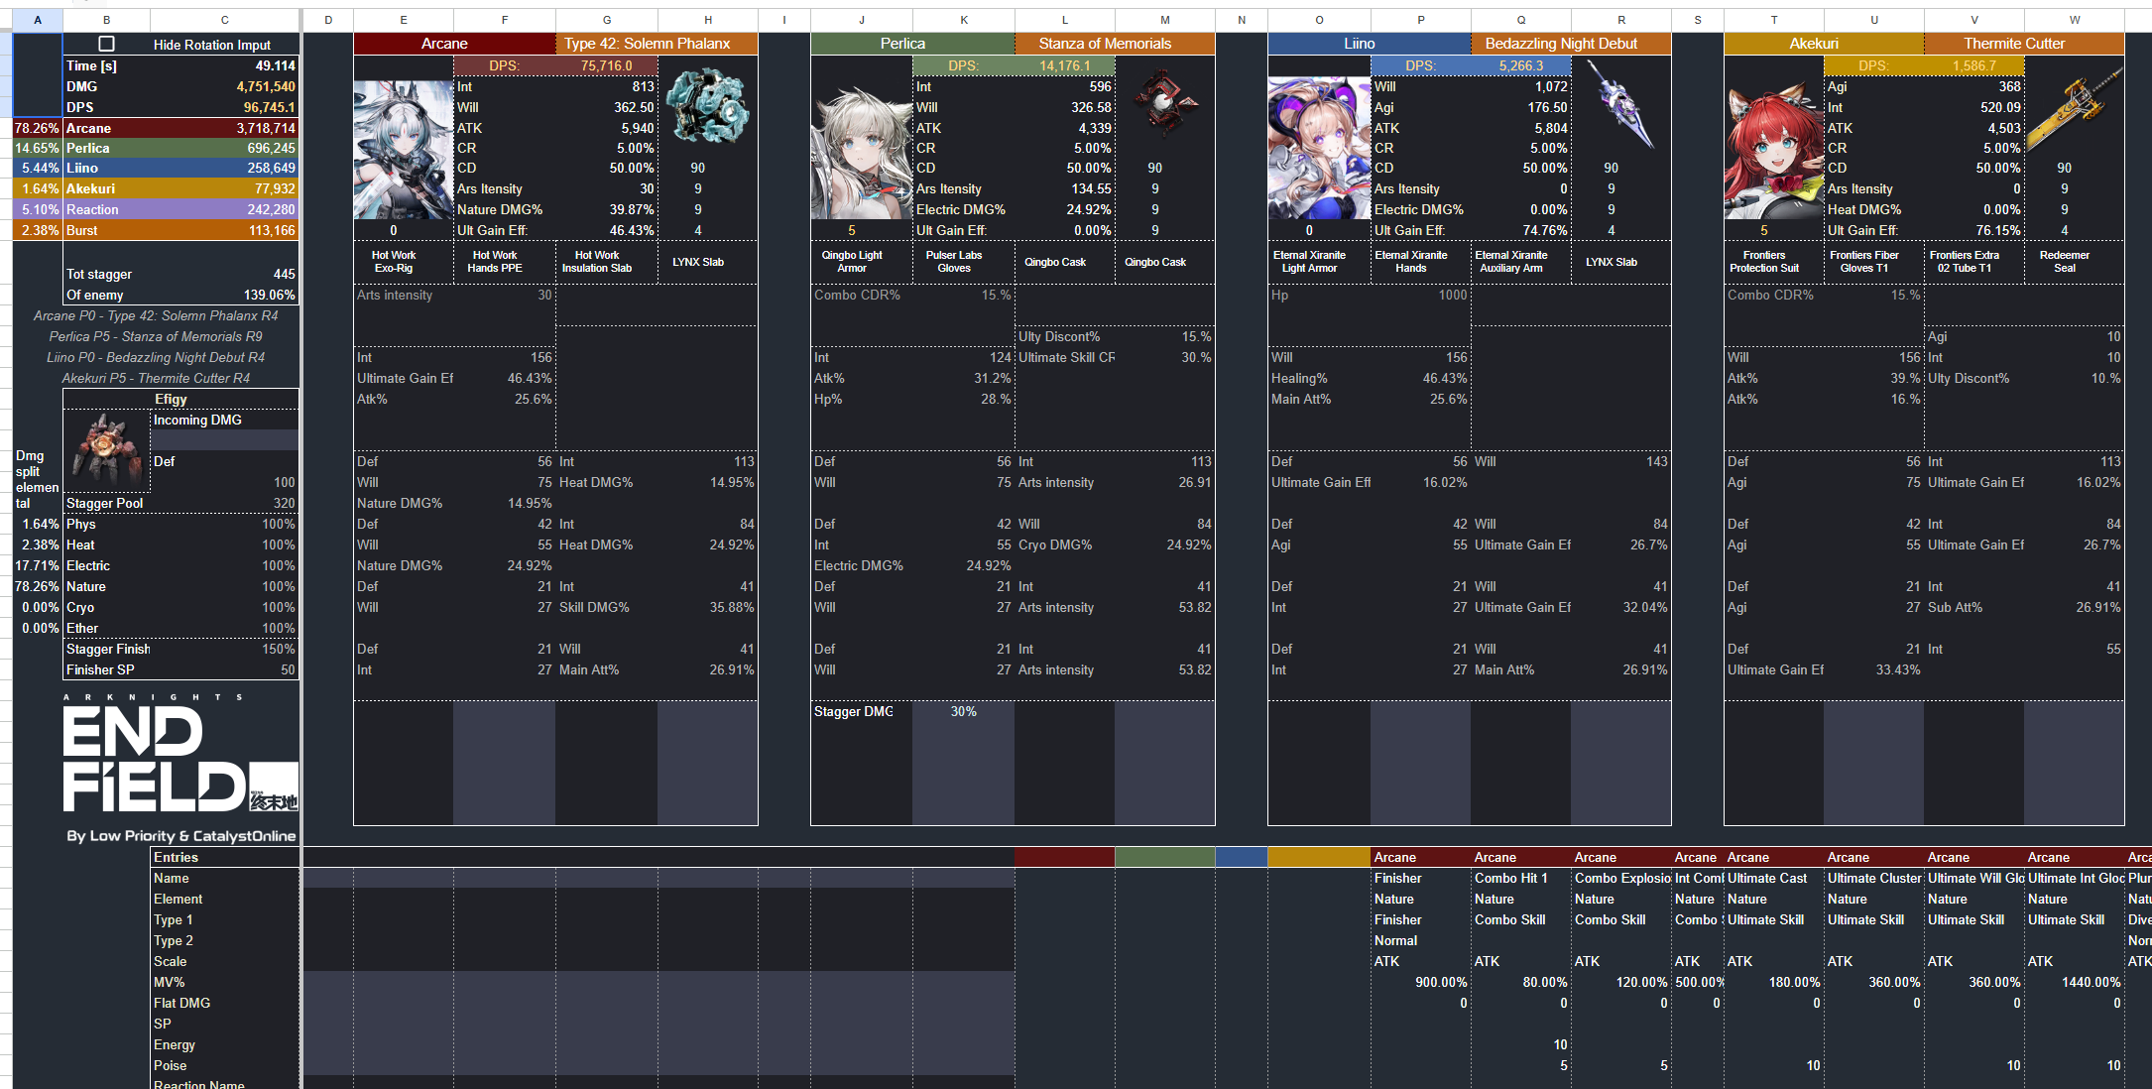Screen dimensions: 2152x1089
Task: Select the Perlica character portrait
Action: click(861, 153)
